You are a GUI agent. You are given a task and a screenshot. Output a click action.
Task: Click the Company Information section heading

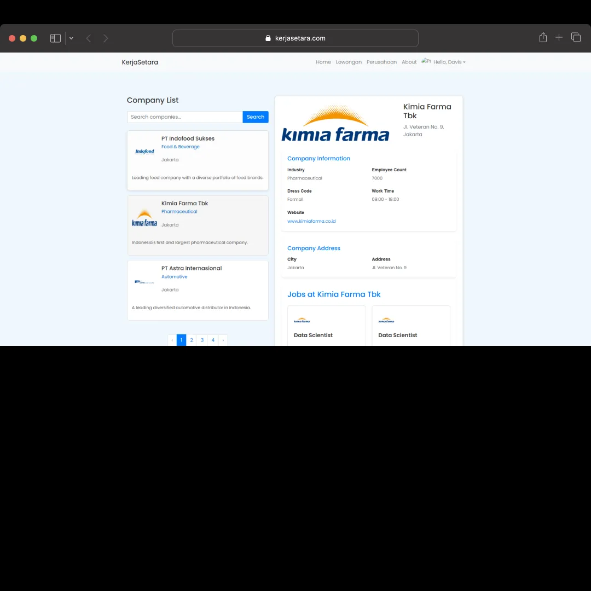pyautogui.click(x=318, y=158)
